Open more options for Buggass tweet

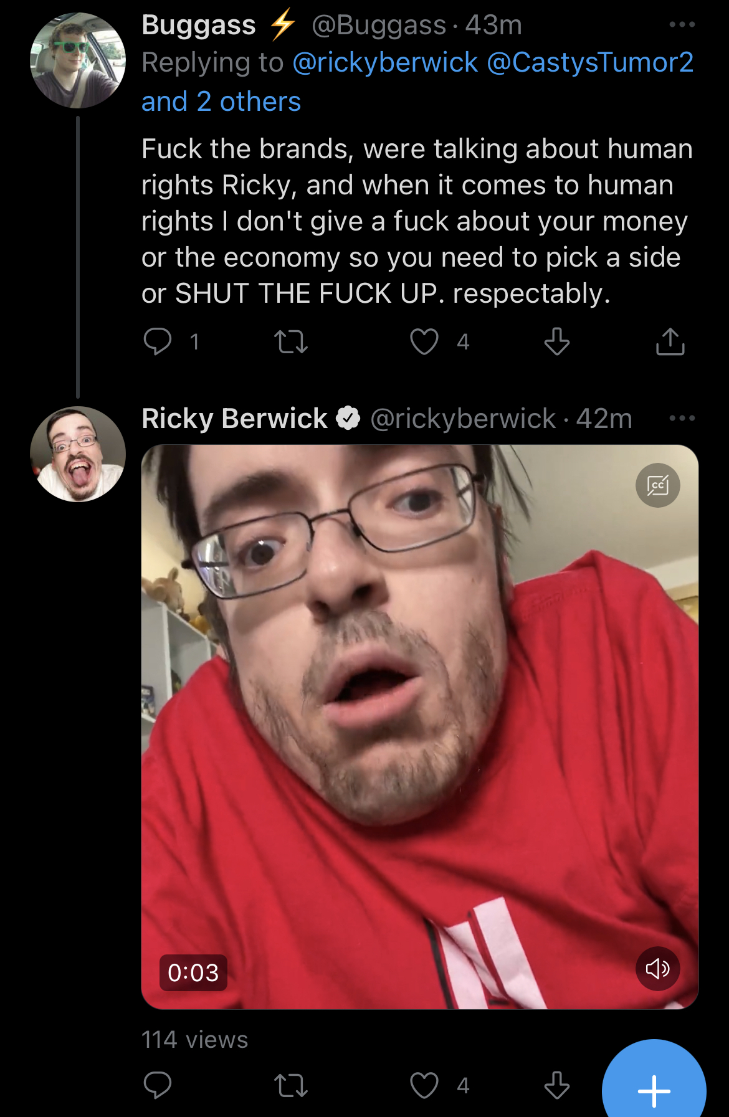pyautogui.click(x=682, y=25)
